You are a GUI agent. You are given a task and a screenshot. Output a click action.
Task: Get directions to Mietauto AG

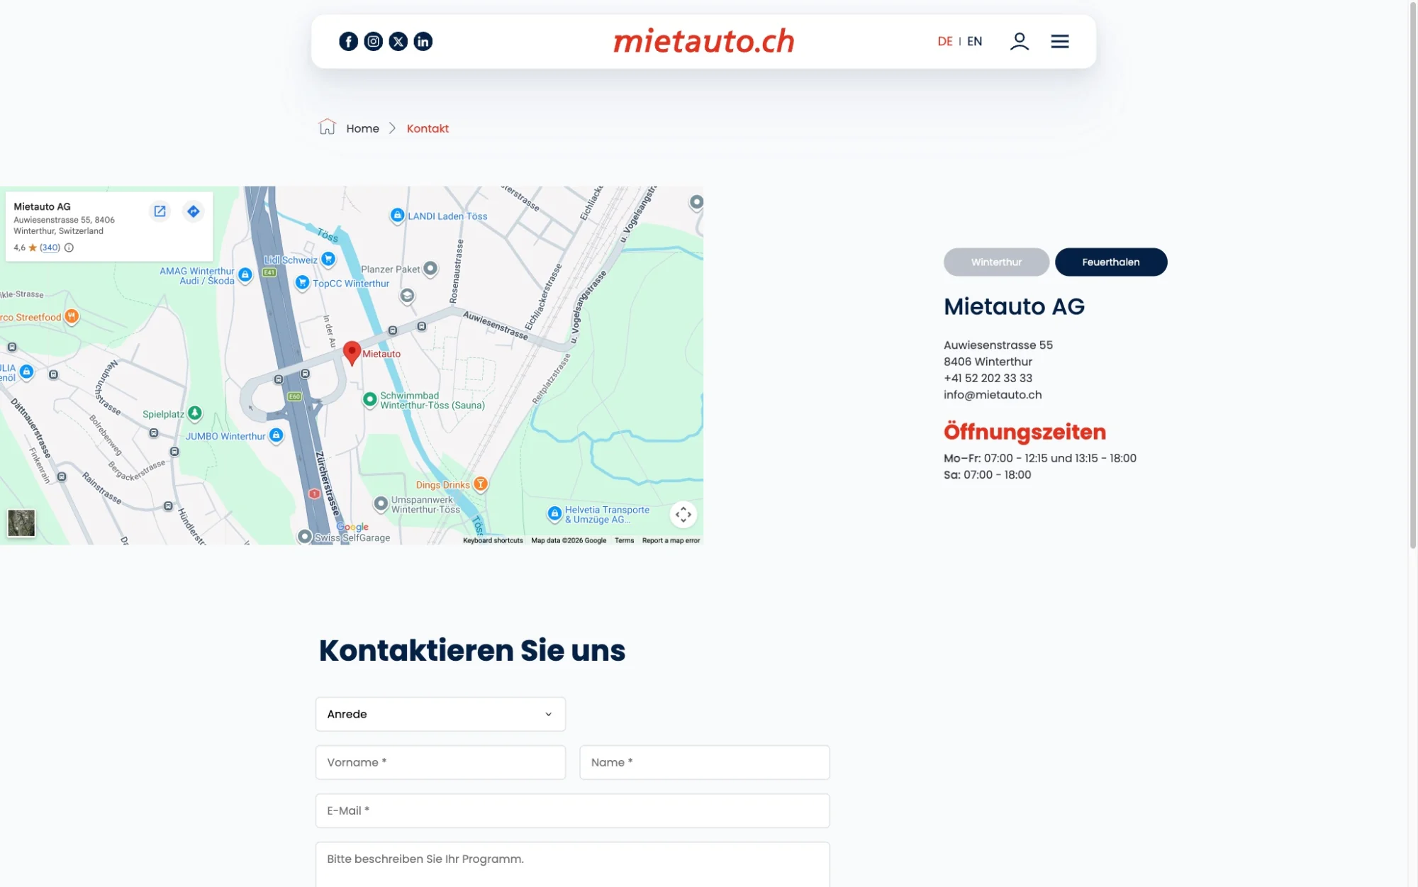pyautogui.click(x=193, y=211)
